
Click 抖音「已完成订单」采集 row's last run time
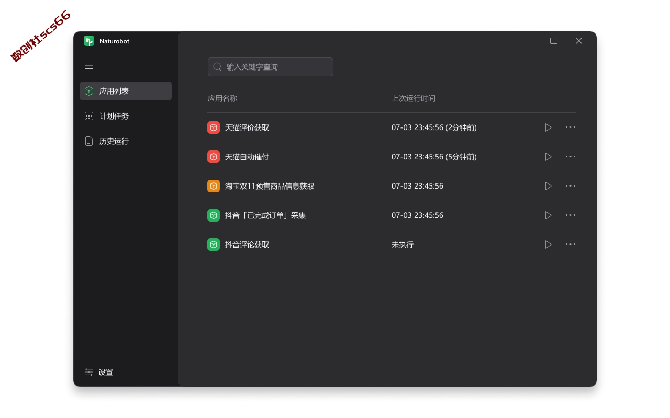coord(417,215)
